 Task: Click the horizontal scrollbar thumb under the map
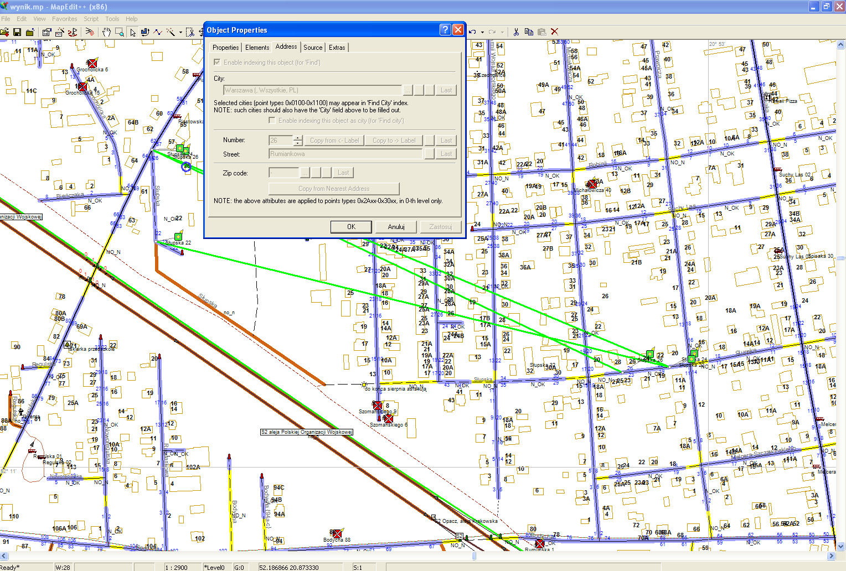coord(474,556)
